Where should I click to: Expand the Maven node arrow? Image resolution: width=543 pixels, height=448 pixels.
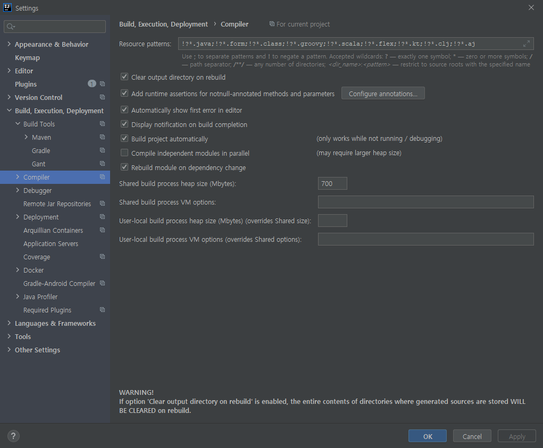[26, 137]
